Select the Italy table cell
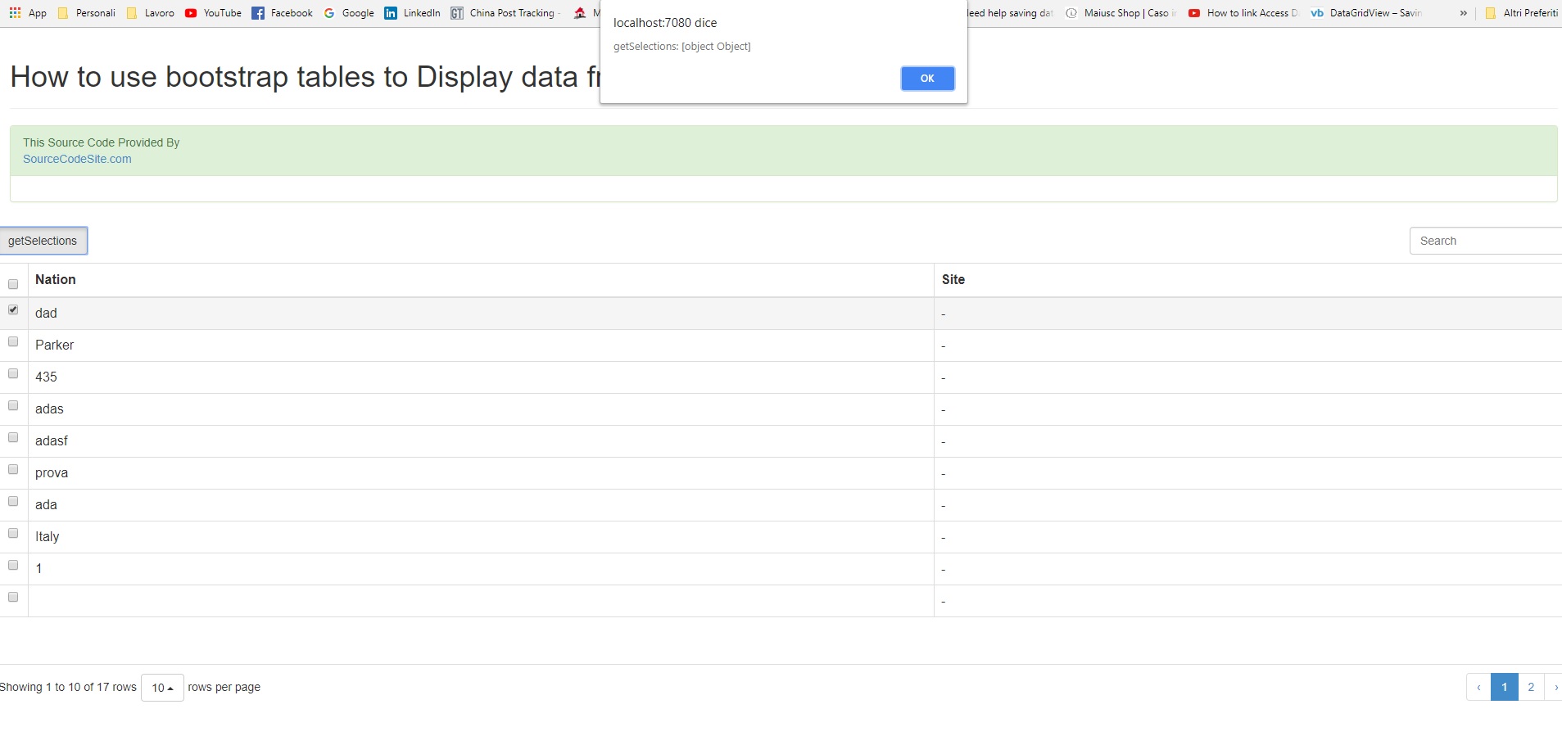 [x=481, y=537]
